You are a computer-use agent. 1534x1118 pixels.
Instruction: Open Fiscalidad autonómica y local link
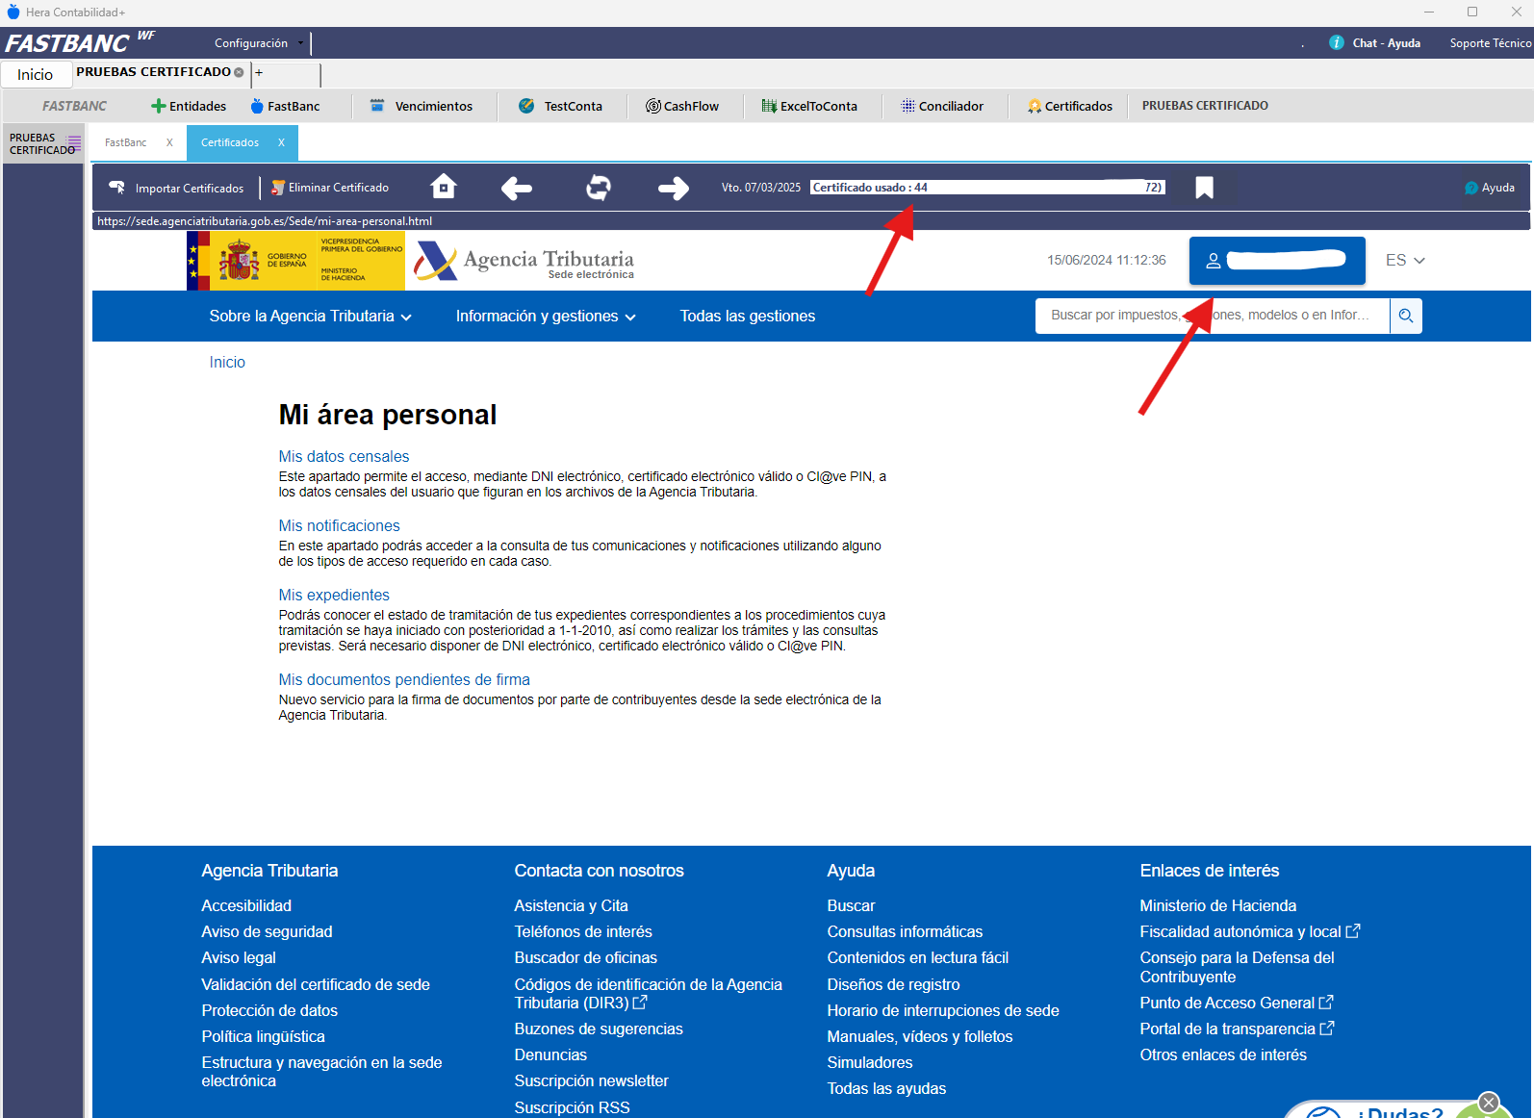tap(1250, 931)
